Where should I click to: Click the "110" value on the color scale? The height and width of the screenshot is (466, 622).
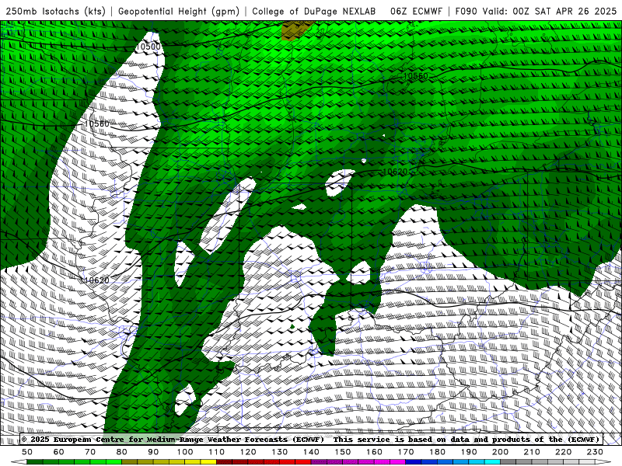pyautogui.click(x=217, y=452)
